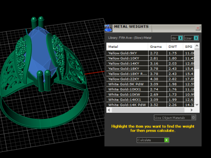Image resolution: width=211 pixels, height=158 pixels.
Task: Click the Calculate button
Action: point(153,140)
